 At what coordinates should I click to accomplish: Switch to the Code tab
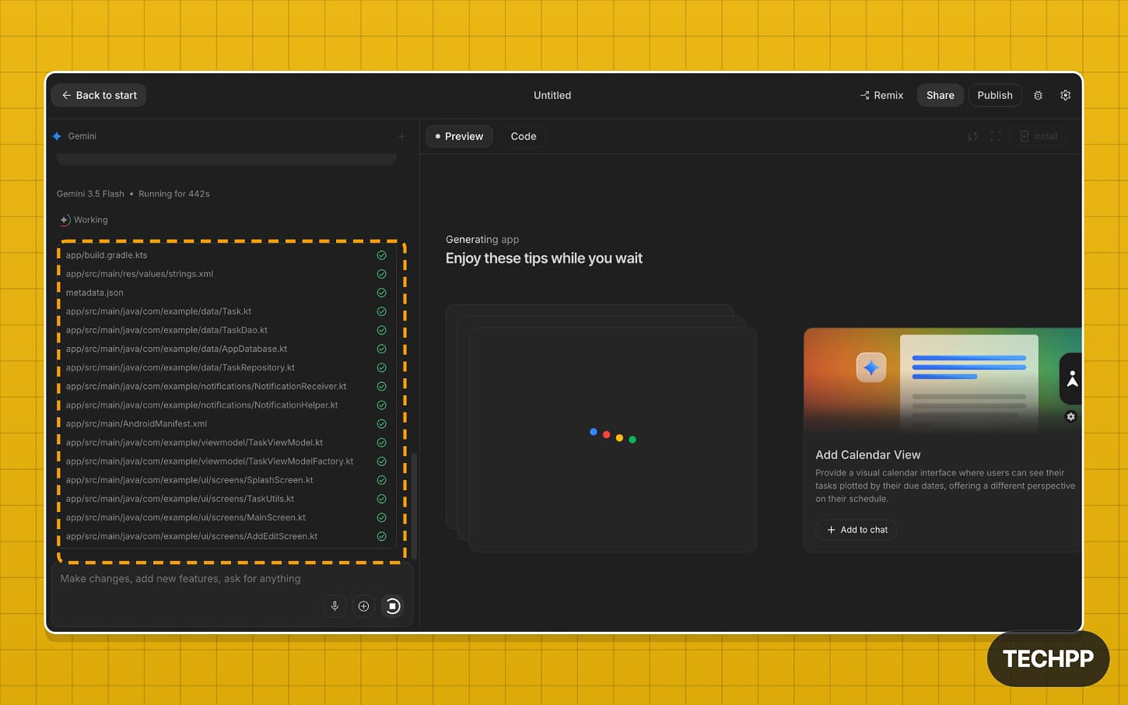524,136
